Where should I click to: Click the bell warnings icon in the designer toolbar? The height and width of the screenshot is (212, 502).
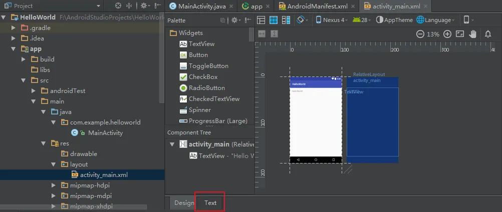pos(488,34)
